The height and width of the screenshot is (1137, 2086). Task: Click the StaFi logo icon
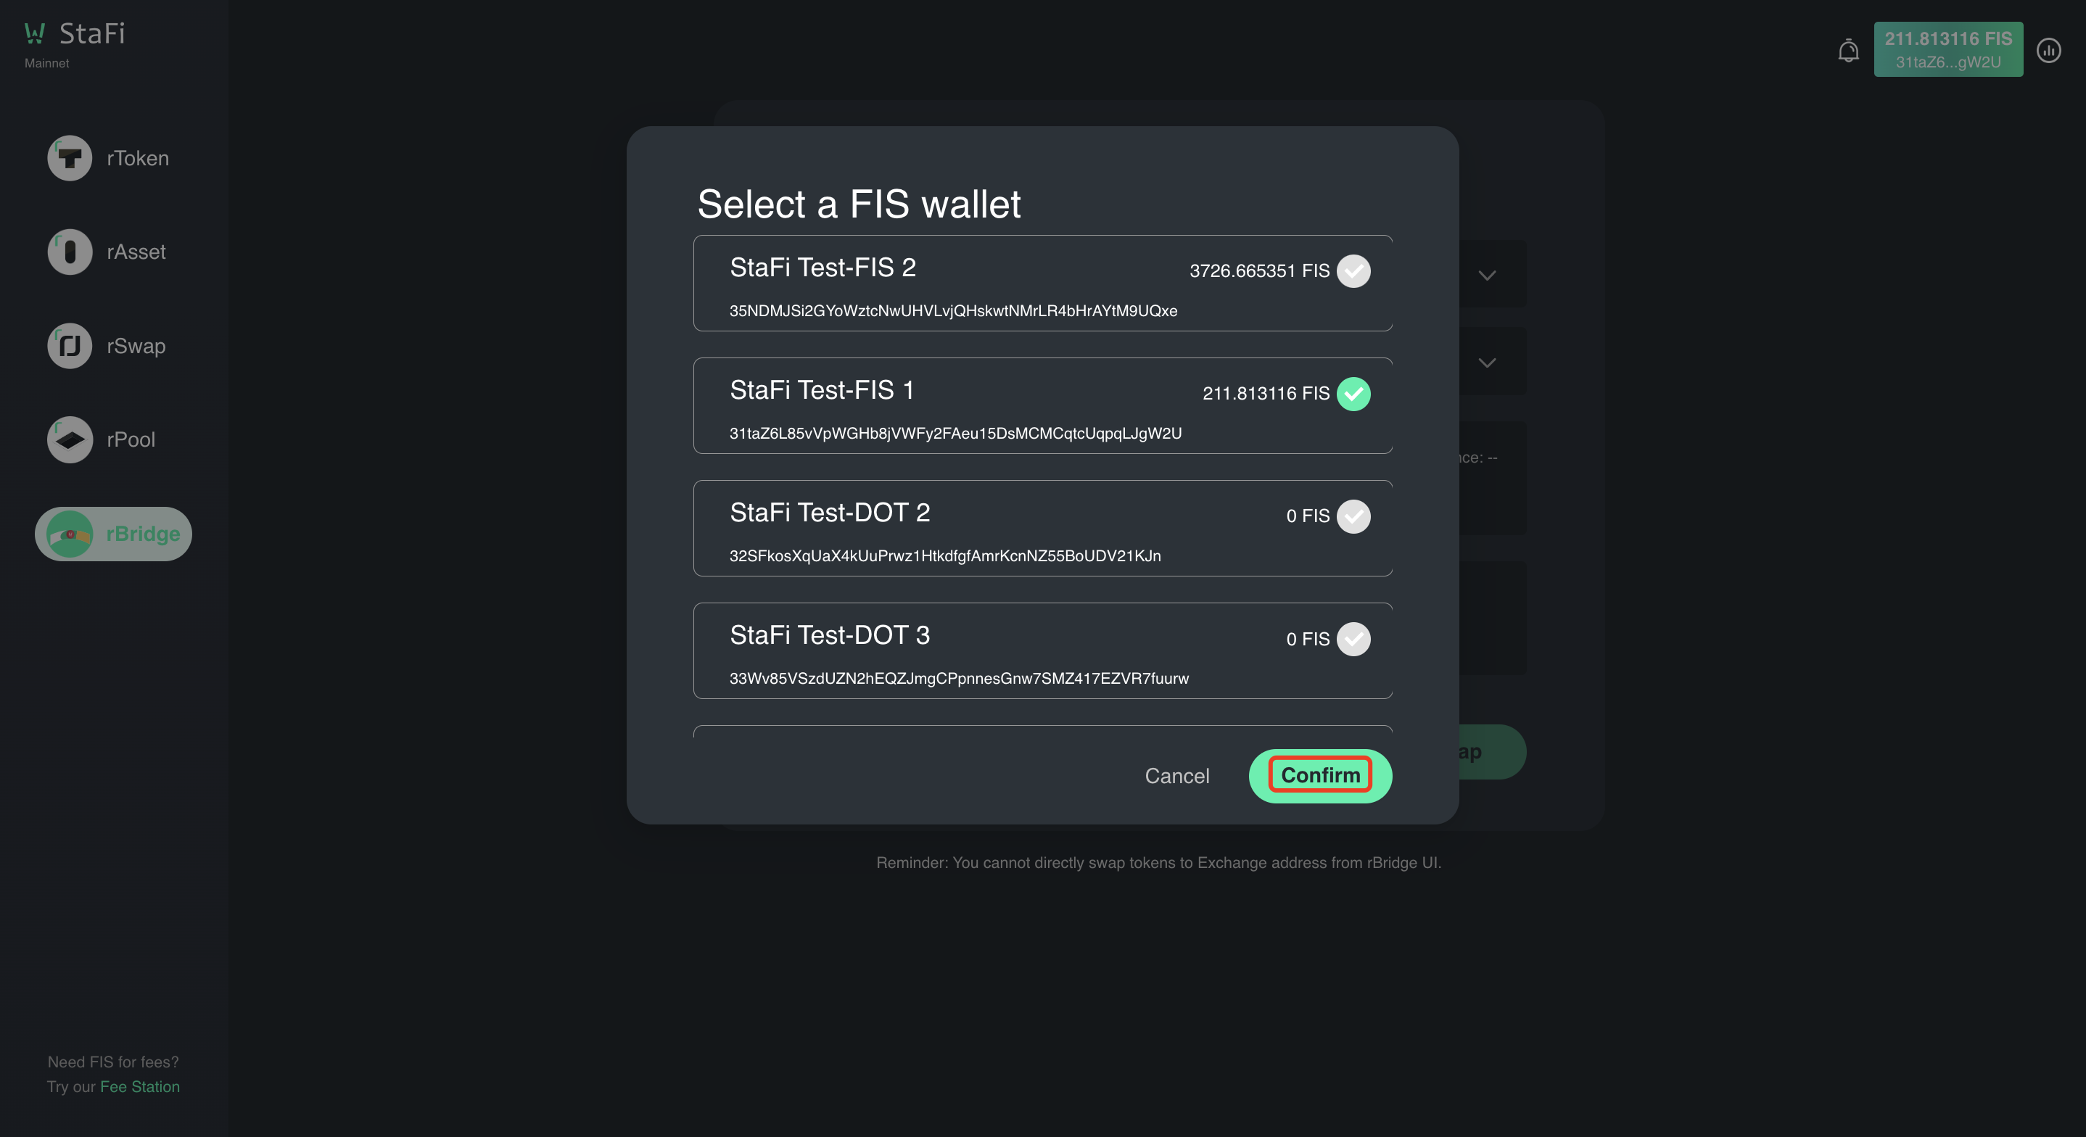click(35, 33)
